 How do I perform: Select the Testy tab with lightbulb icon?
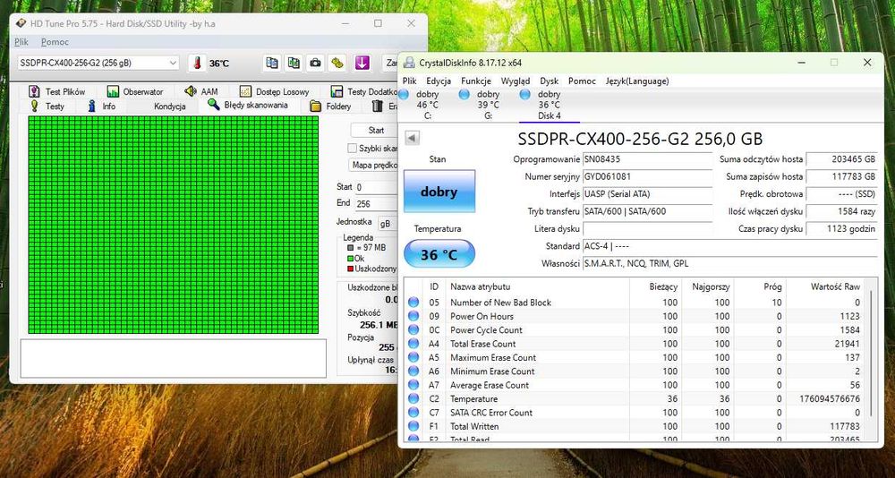(48, 107)
